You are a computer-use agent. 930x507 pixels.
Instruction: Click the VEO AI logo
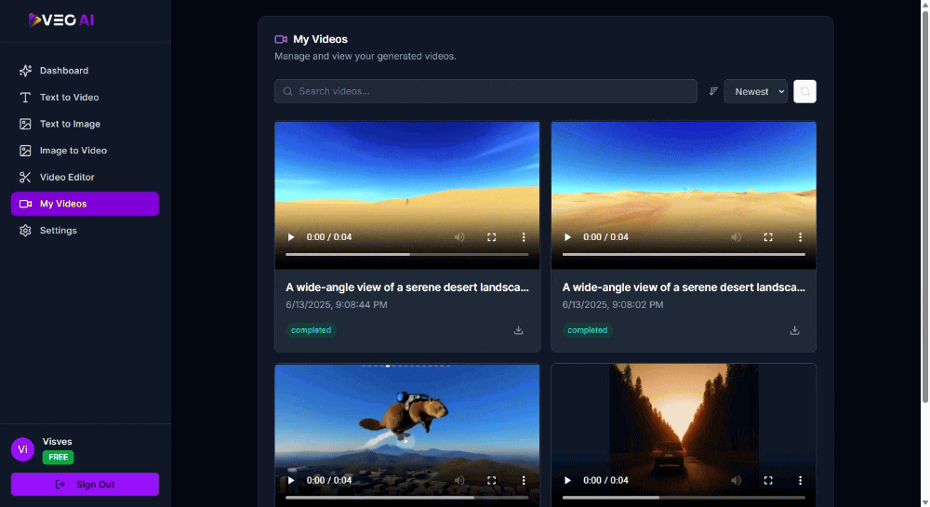click(x=61, y=20)
